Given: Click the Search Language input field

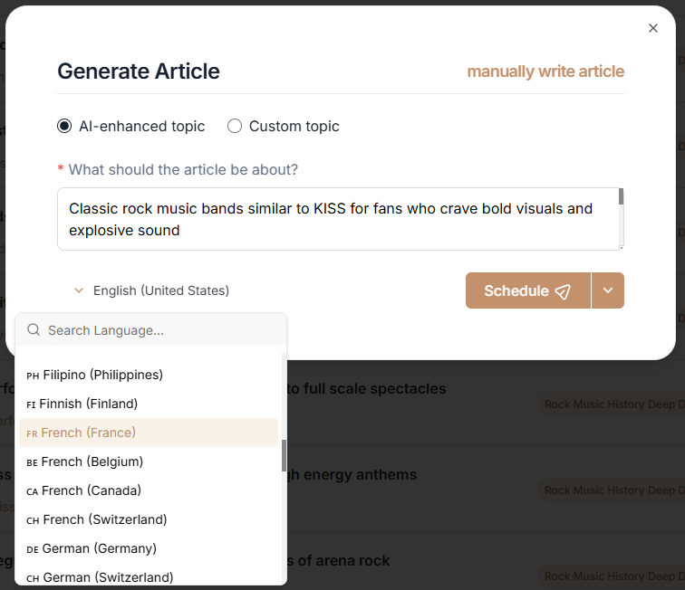Looking at the screenshot, I should (151, 330).
